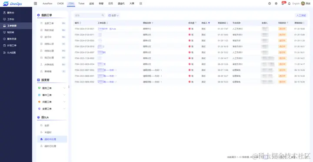Open the 全部 date filter dropdown
The image size is (313, 162).
pos(113,15)
